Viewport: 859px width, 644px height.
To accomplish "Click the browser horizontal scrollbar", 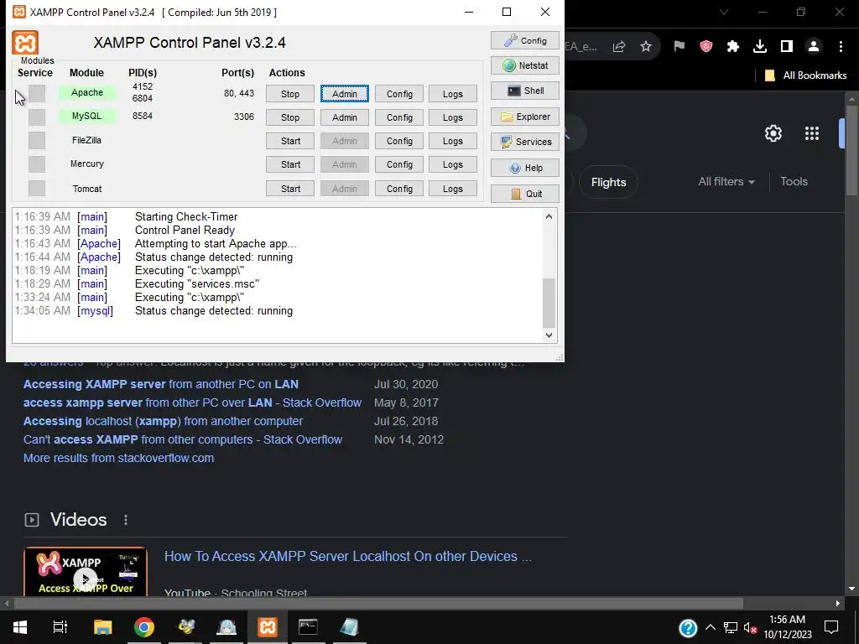I will point(378,604).
